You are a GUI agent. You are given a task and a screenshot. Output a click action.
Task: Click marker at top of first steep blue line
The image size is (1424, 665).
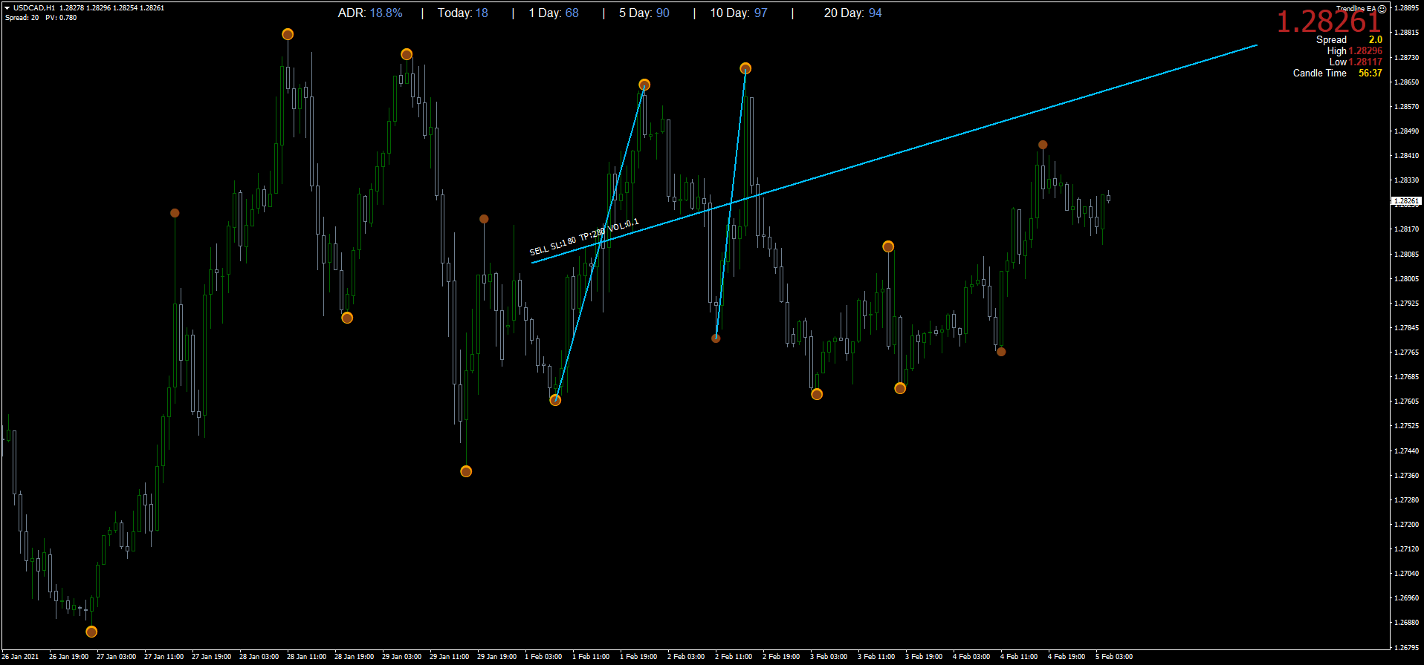pyautogui.click(x=644, y=85)
